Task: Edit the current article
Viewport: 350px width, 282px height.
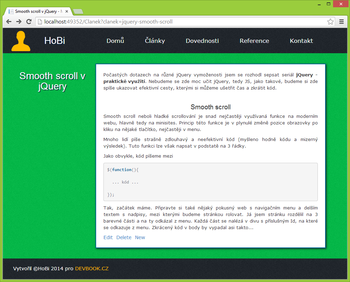Action: (x=108, y=237)
